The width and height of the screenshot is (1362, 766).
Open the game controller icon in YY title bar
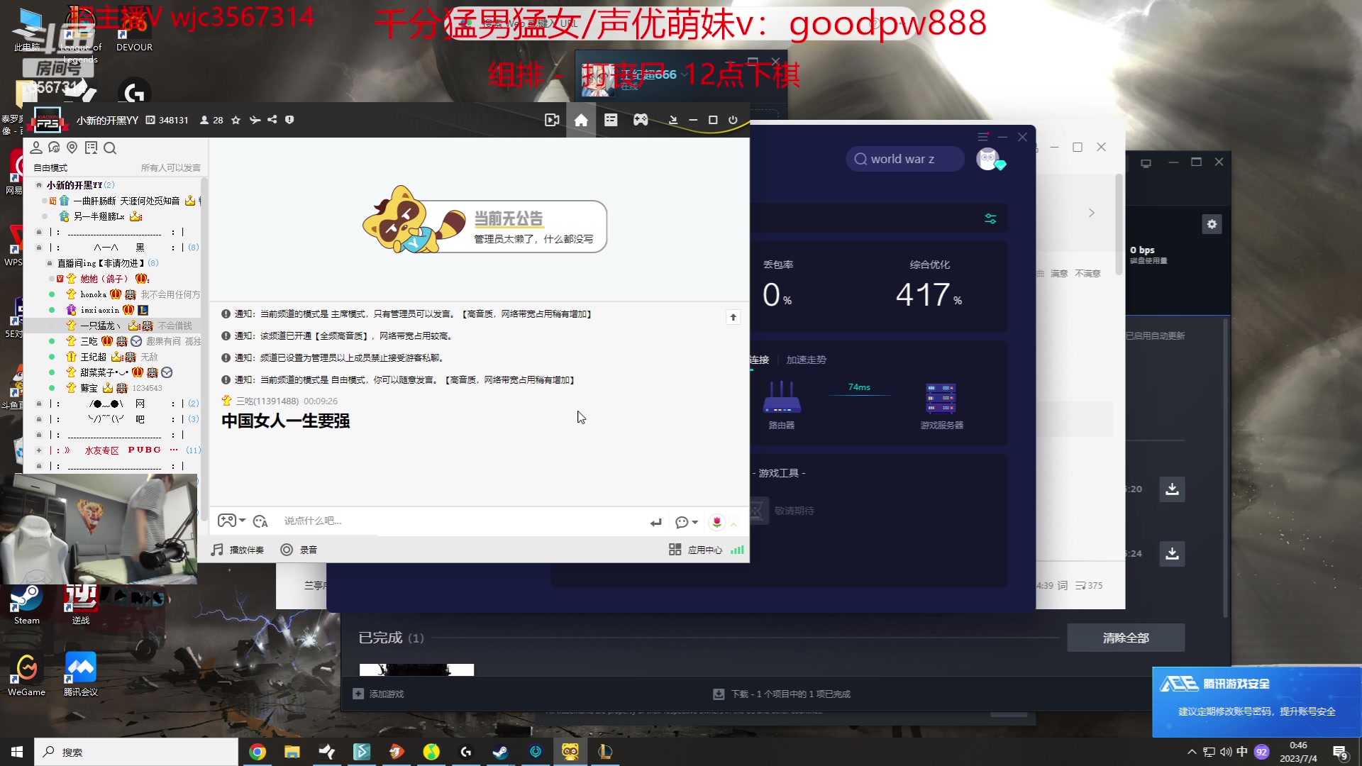coord(641,120)
